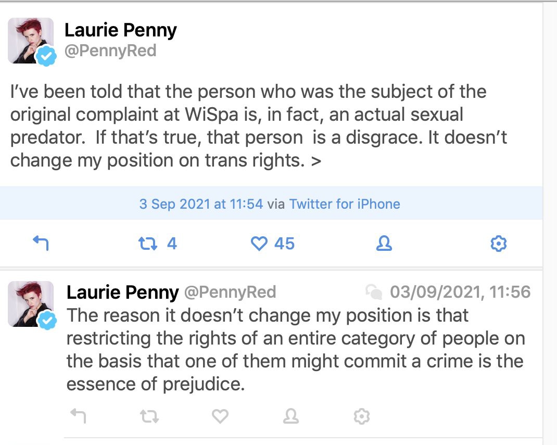Click the 'Twitter for iPhone' source link

(x=345, y=204)
